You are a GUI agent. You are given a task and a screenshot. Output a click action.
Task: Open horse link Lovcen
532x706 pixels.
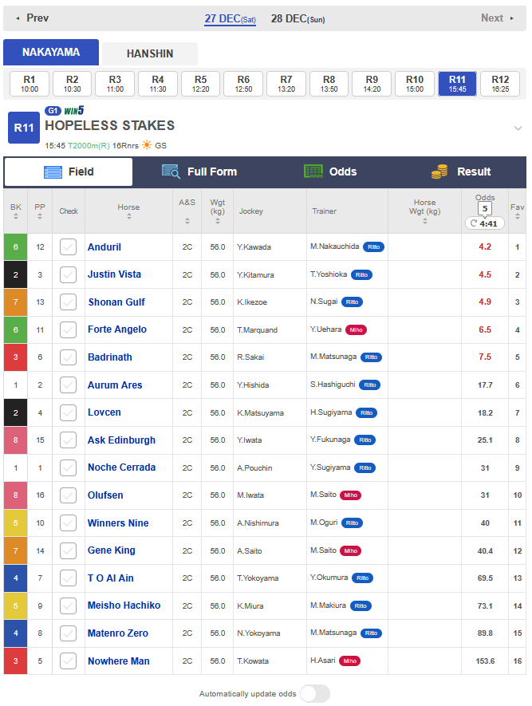104,412
